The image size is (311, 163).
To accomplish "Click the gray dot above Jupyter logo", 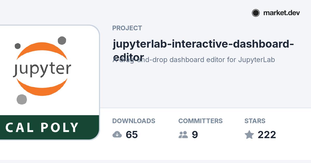I will [x=62, y=41].
